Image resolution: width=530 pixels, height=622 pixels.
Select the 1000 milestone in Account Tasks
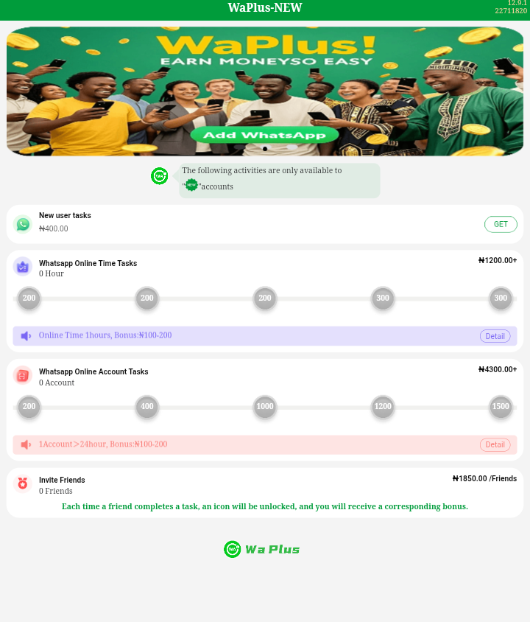[264, 407]
